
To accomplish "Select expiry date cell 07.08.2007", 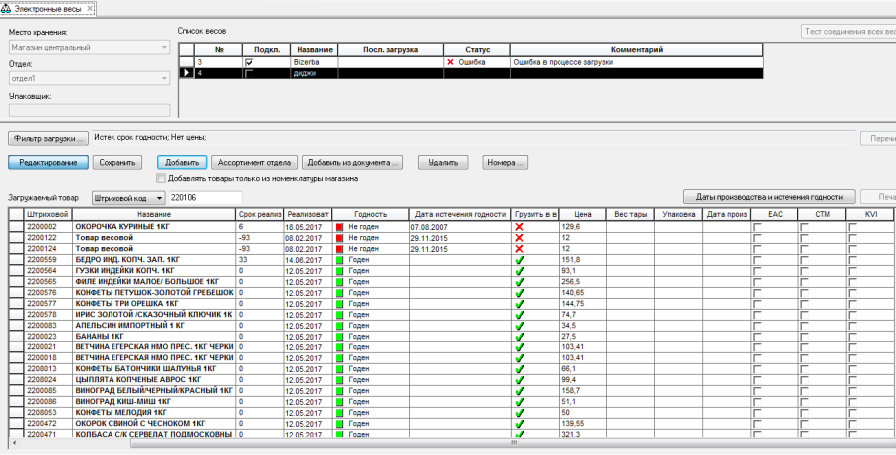I will tap(461, 227).
